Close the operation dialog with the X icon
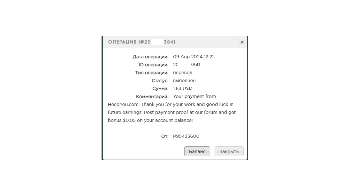 (x=242, y=42)
